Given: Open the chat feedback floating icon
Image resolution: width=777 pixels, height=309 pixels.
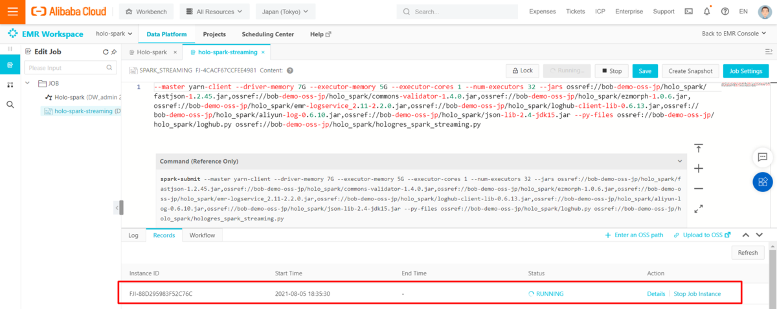Looking at the screenshot, I should click(x=763, y=157).
